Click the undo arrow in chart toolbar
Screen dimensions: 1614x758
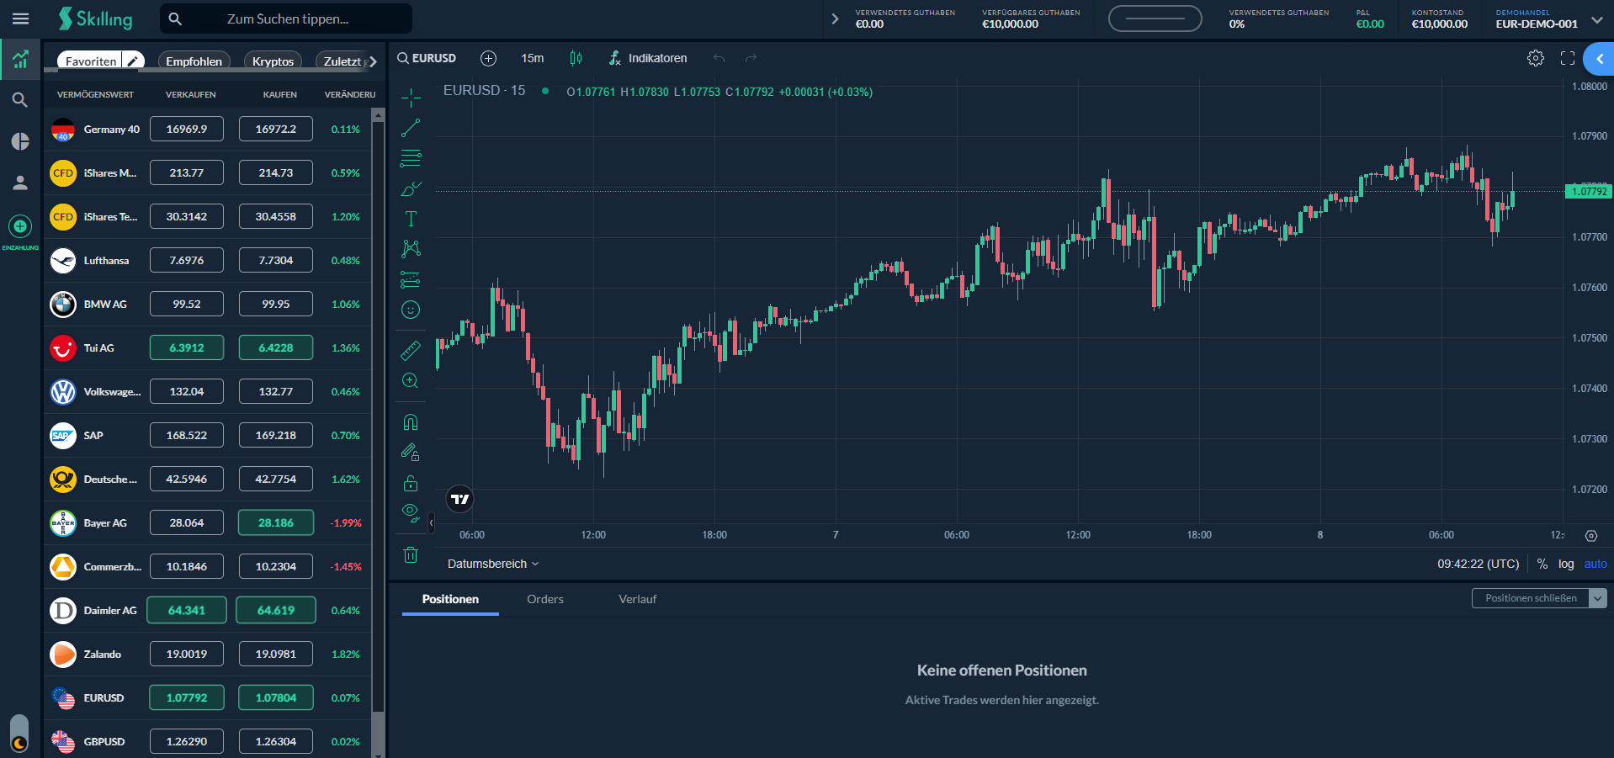[x=719, y=58]
